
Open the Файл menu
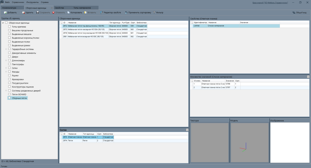7,2
